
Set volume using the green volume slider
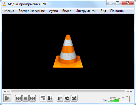point(119,99)
